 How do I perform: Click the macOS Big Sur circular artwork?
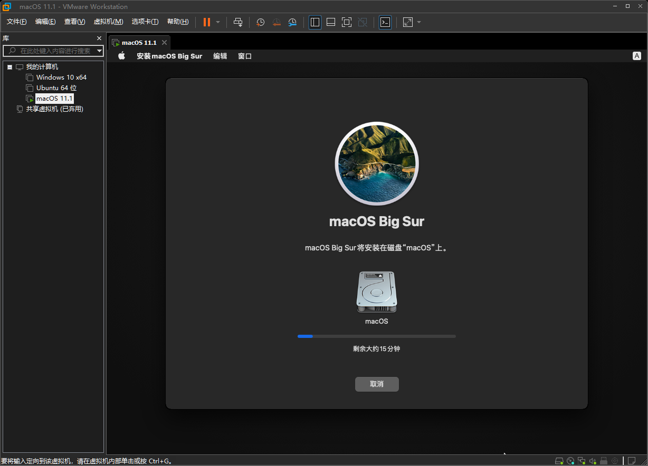tap(377, 163)
